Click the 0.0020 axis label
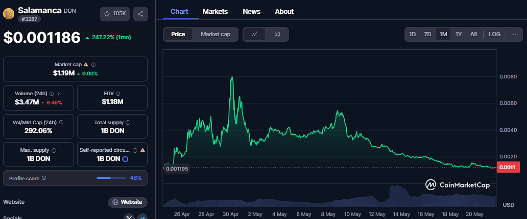This screenshot has width=527, height=219. point(508,156)
